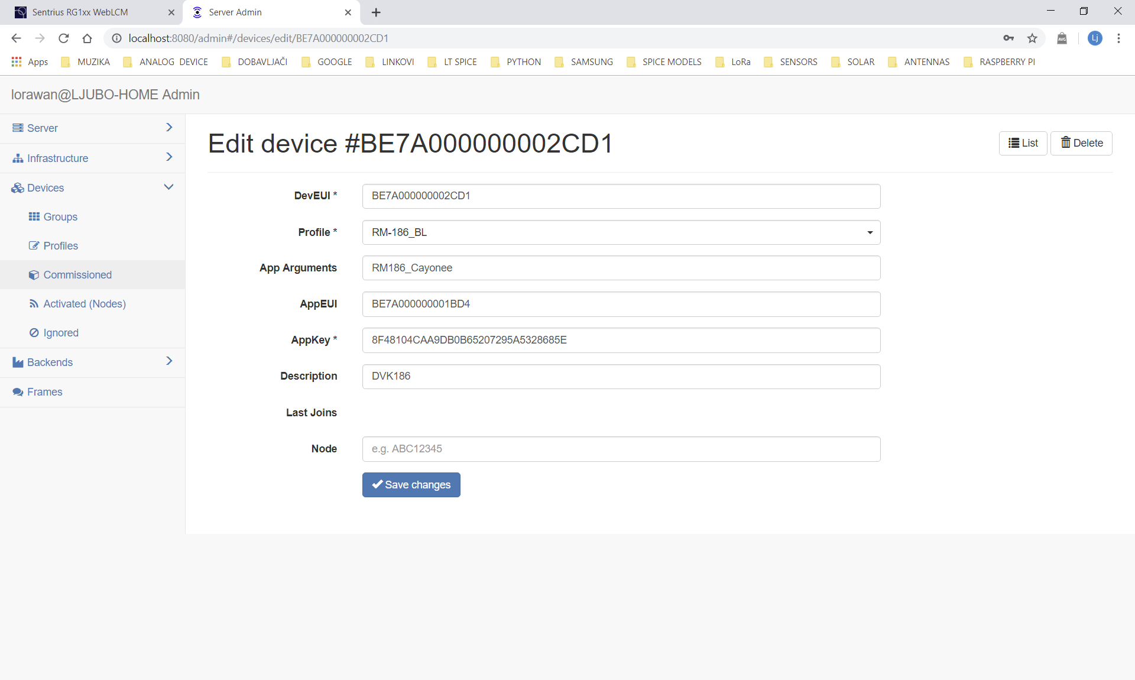Screen dimensions: 1135x680
Task: Bookmark page with star icon
Action: click(1032, 38)
